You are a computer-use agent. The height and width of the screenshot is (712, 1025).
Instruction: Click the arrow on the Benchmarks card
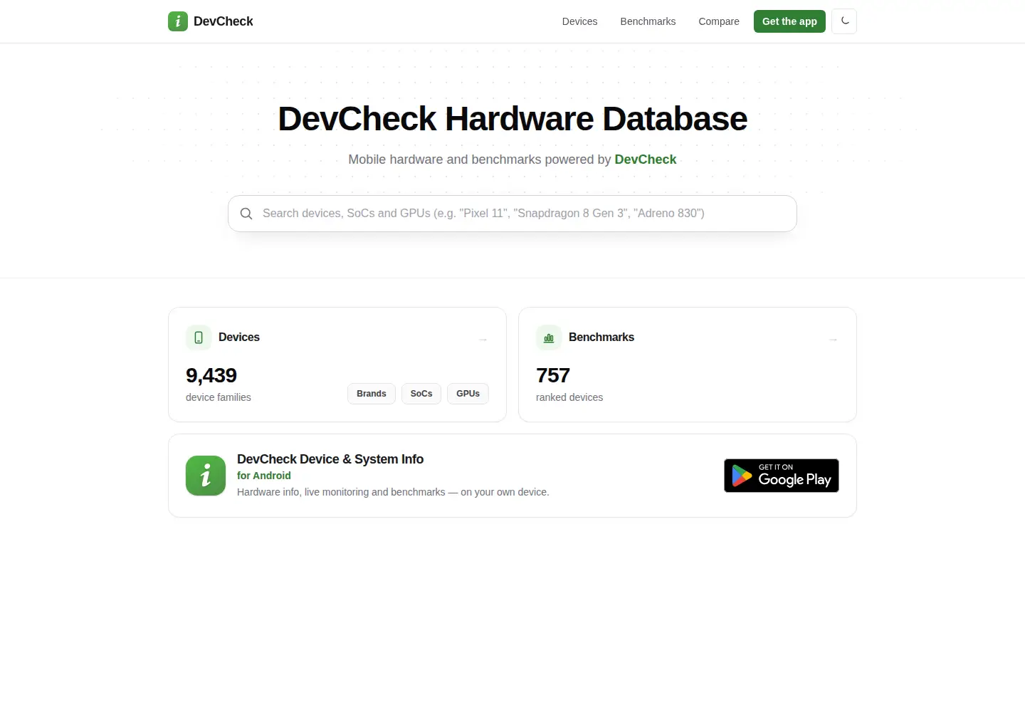click(x=834, y=340)
